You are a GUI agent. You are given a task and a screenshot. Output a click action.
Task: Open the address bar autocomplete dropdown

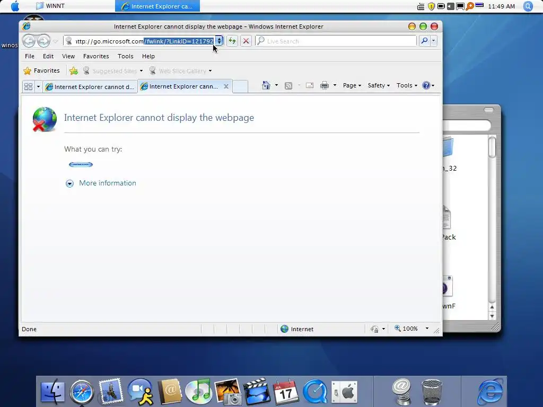[219, 41]
